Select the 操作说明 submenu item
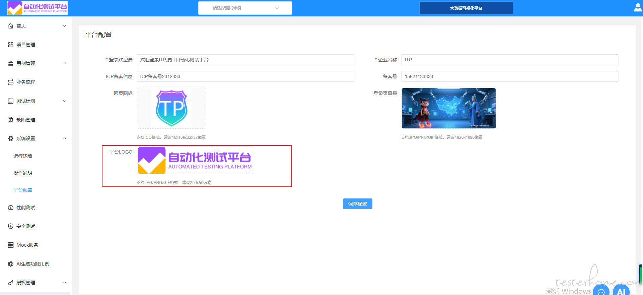 (x=23, y=173)
